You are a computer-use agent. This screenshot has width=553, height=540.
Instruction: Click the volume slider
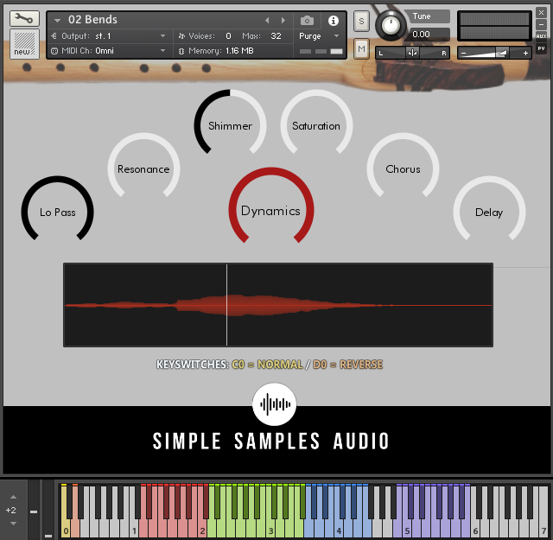tap(494, 53)
